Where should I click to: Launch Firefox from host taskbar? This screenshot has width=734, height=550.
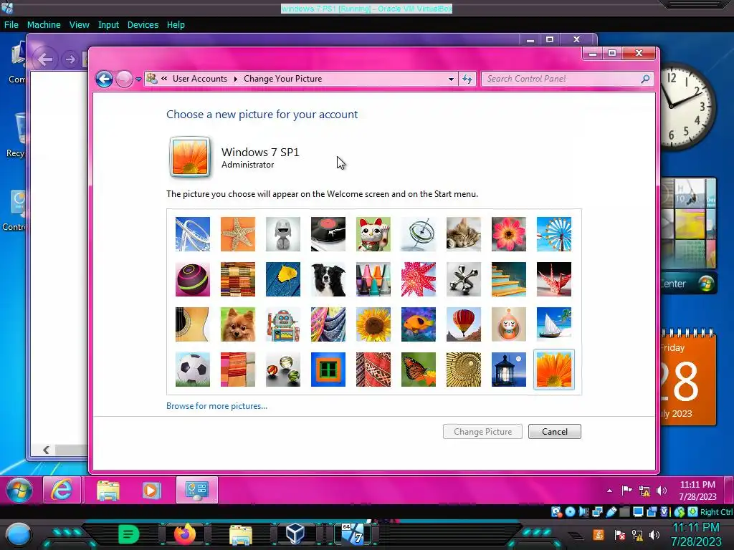tap(185, 534)
